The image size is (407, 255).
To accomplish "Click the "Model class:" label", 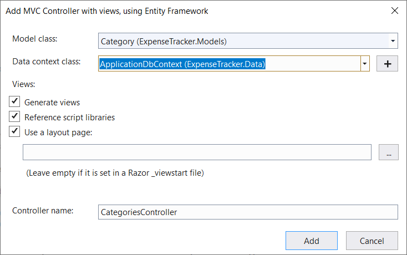I will pos(35,39).
